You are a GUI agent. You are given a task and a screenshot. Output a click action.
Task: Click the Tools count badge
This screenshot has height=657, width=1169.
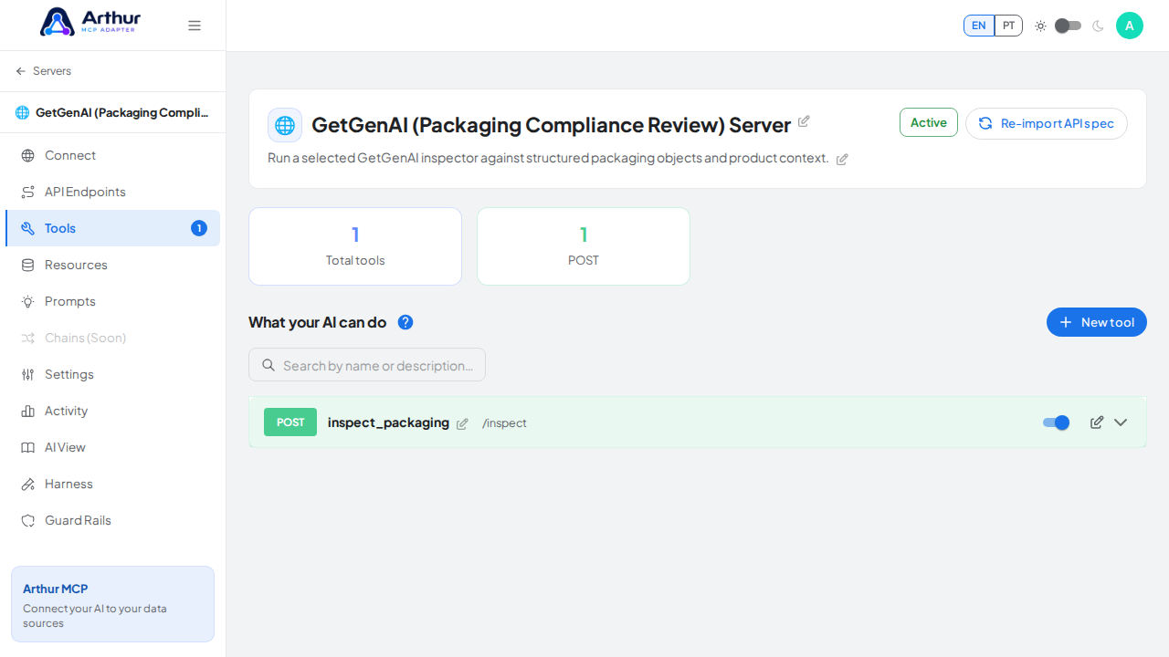click(199, 228)
